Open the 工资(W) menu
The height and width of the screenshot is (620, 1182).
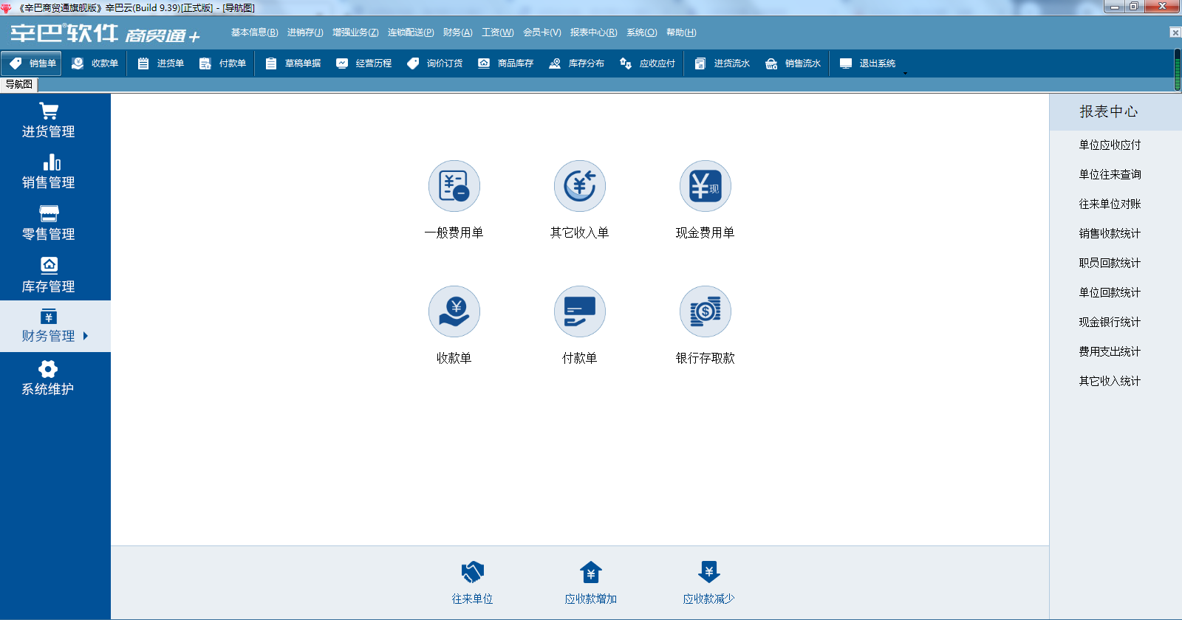[498, 32]
